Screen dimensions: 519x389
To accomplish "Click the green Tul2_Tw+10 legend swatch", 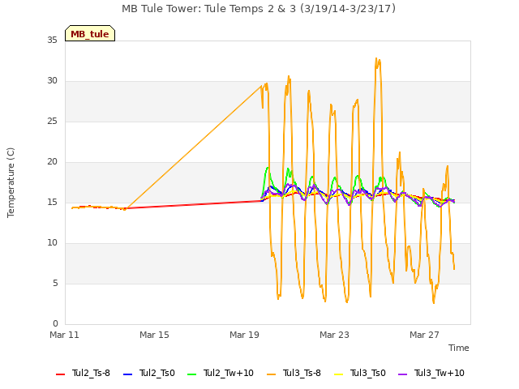I will point(191,374).
